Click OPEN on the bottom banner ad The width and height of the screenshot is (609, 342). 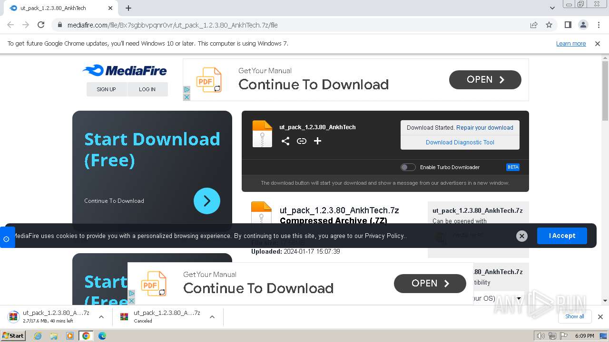pos(430,283)
